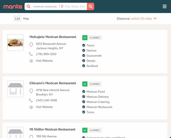Screen dimensions: 171x138
Task: Click phone icon beside (347) 240-9198
Action: 31,100
